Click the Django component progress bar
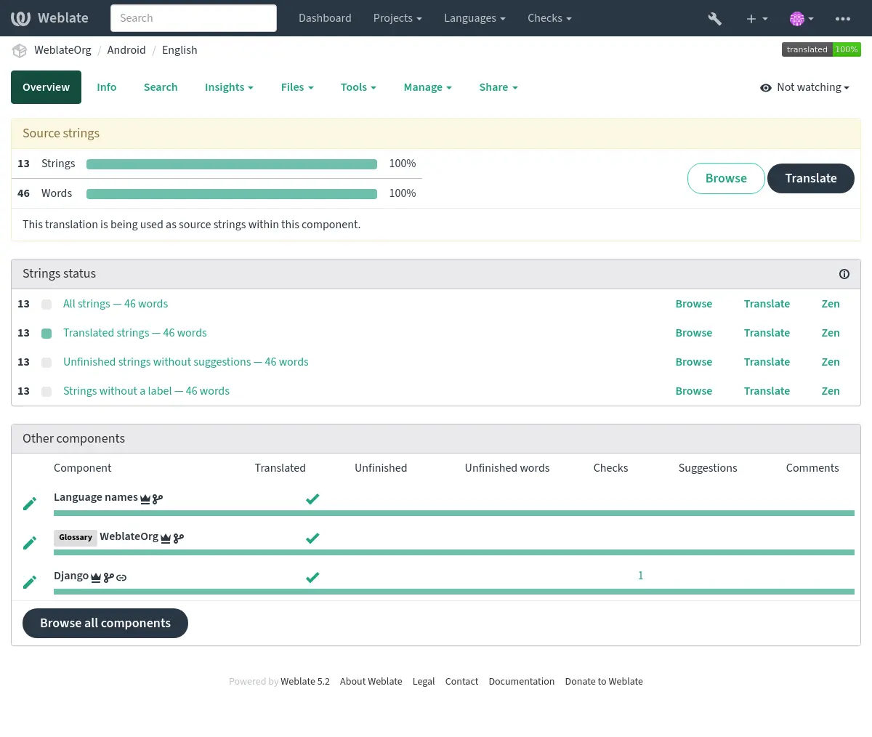 click(x=454, y=592)
